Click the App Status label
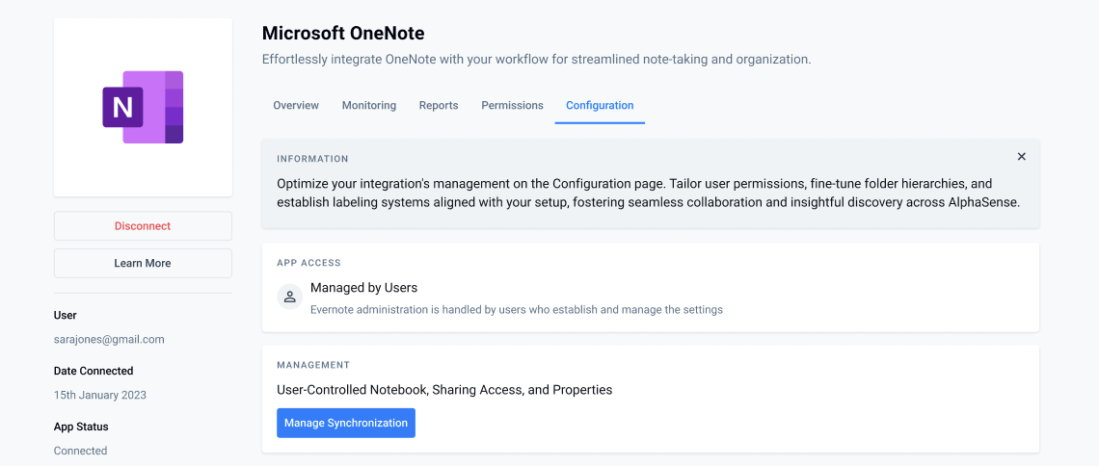The height and width of the screenshot is (466, 1099). click(x=81, y=427)
